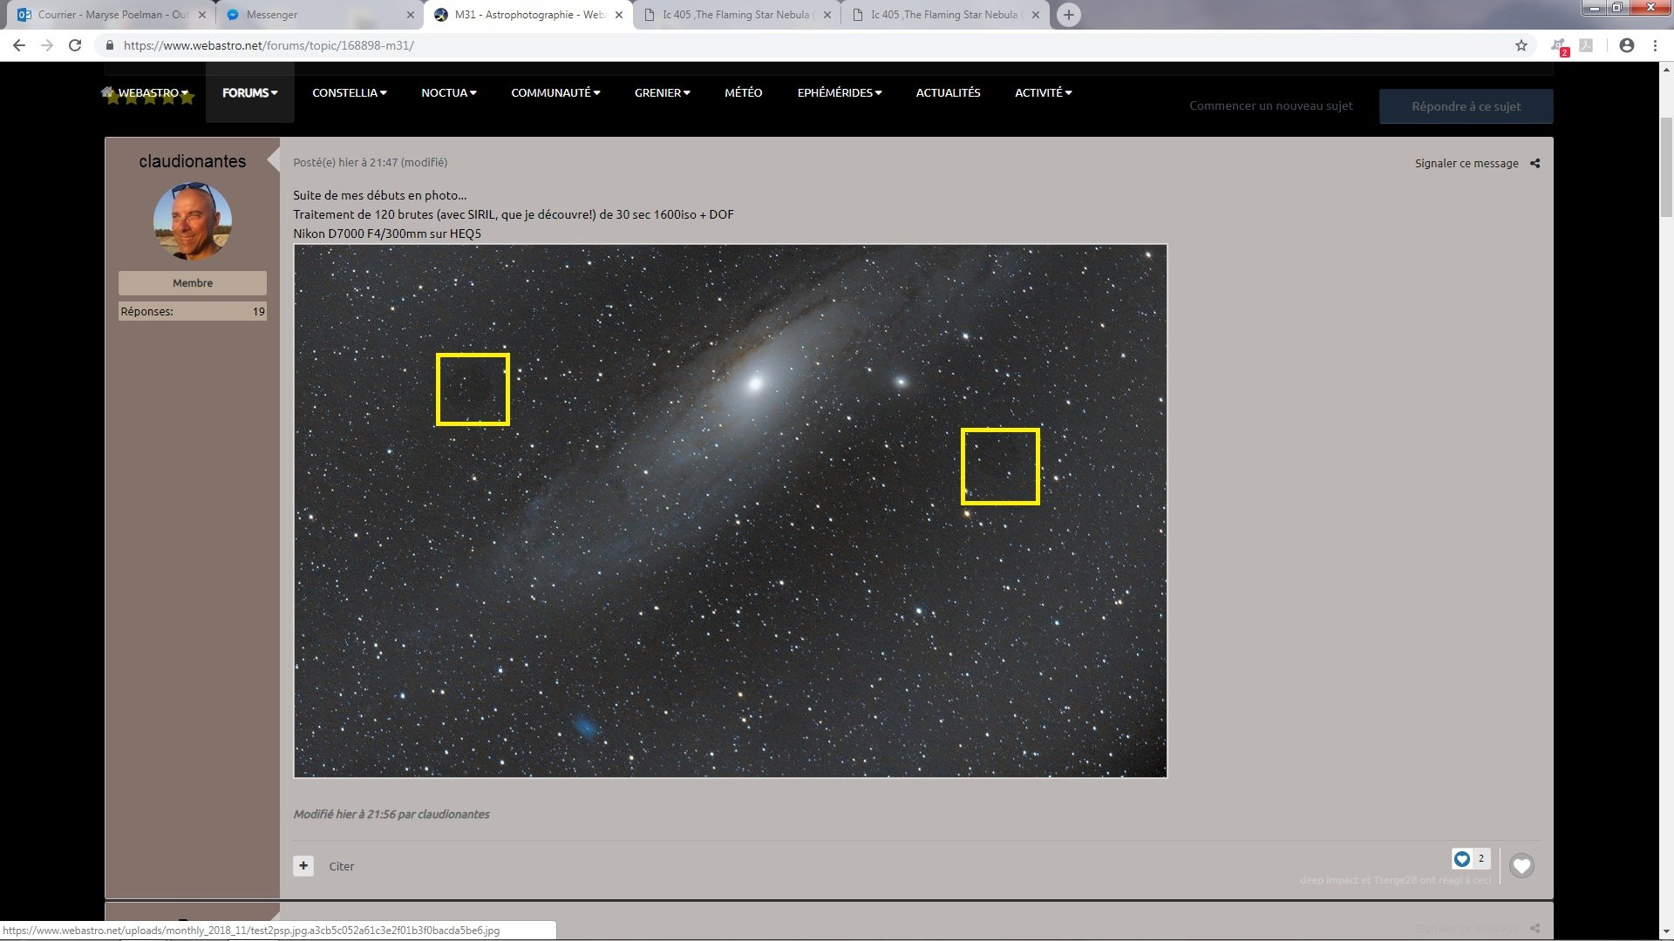Screen dimensions: 1674x941
Task: Click the browser Back arrow
Action: 19,45
